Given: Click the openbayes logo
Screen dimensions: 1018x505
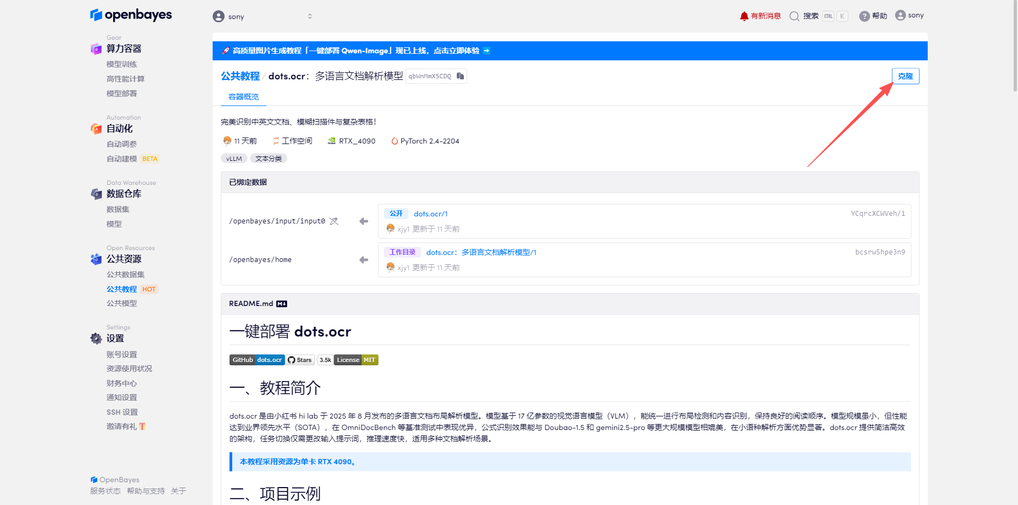Looking at the screenshot, I should 131,15.
